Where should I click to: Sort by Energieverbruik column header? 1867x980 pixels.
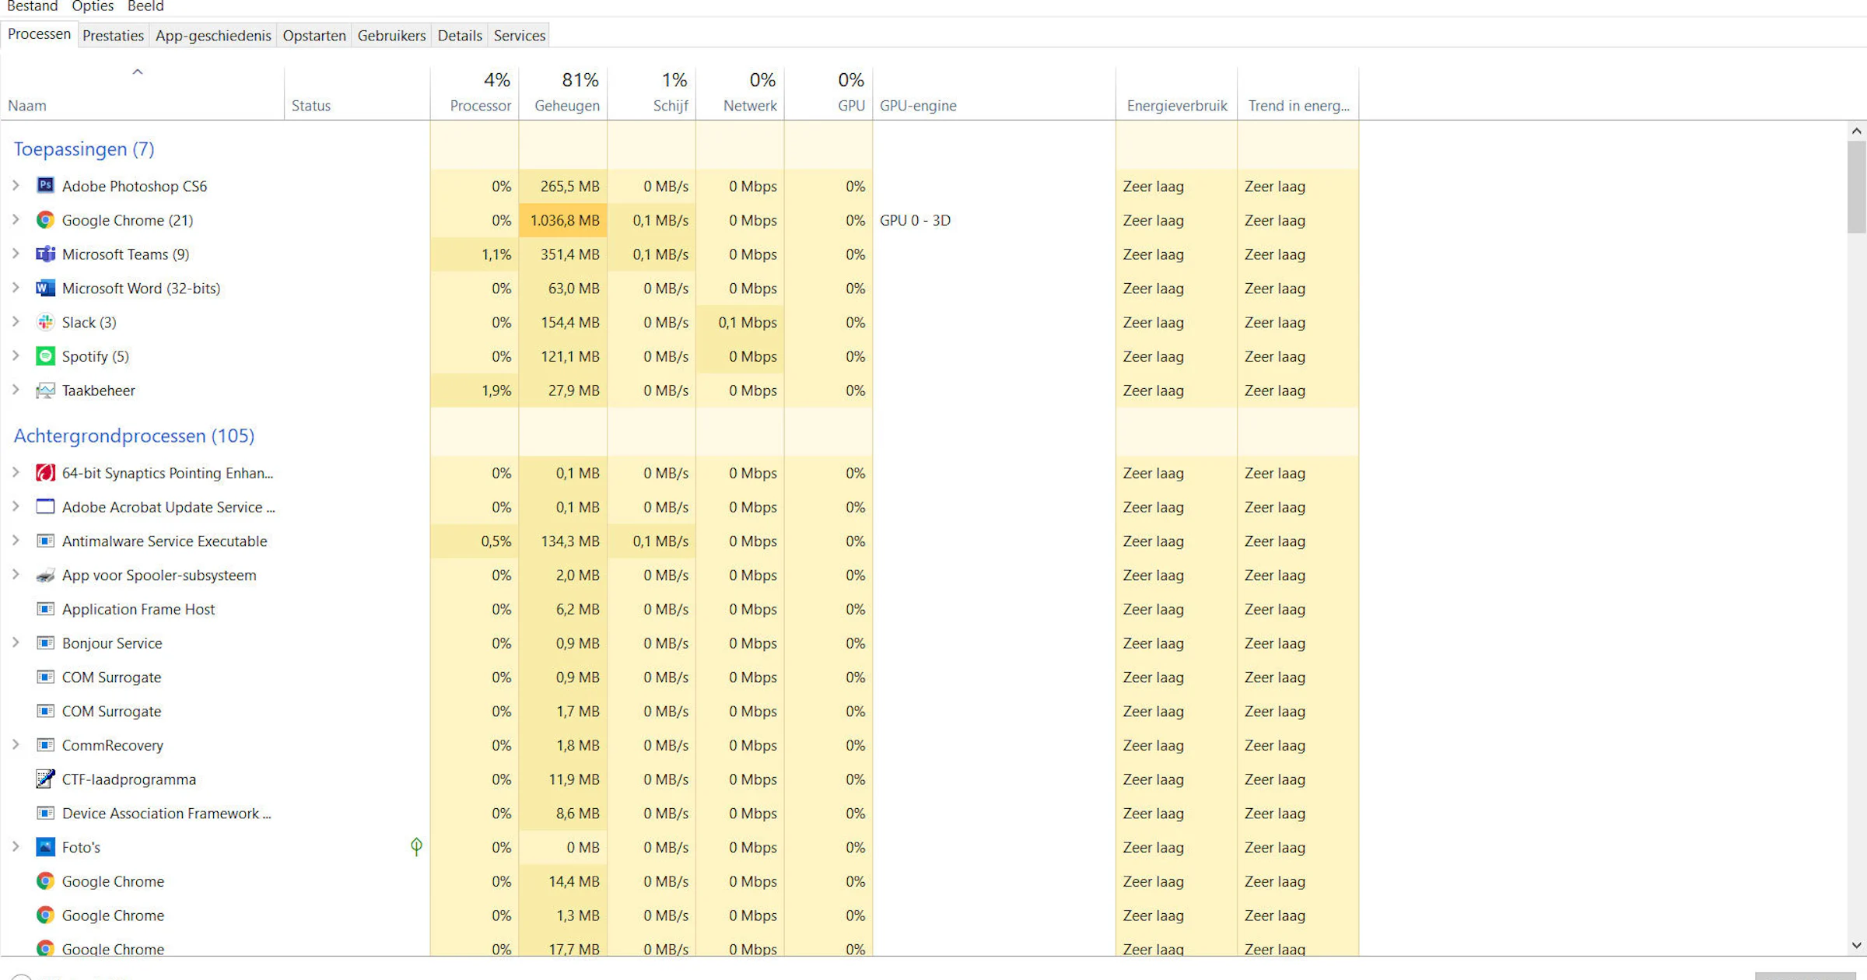[1177, 93]
